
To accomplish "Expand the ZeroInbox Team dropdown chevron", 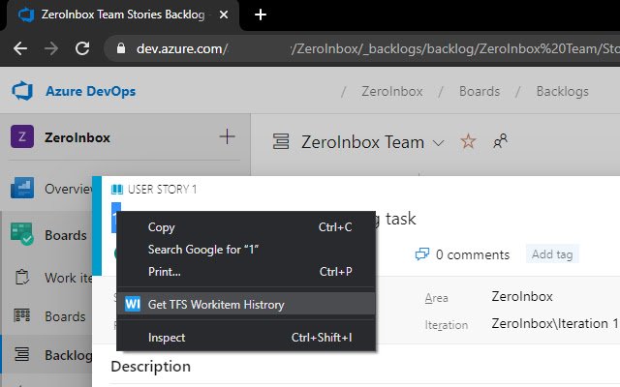I will (x=438, y=142).
